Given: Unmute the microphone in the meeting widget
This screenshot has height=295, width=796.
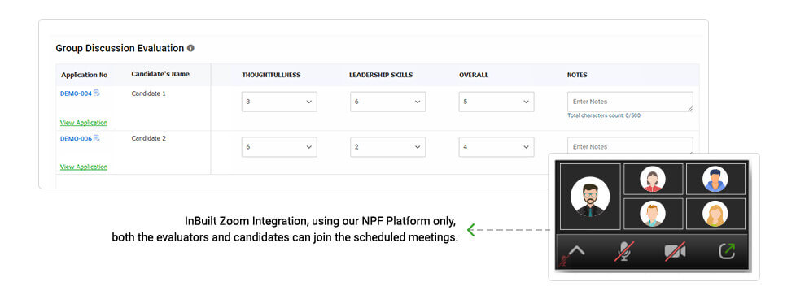Looking at the screenshot, I should tap(624, 251).
